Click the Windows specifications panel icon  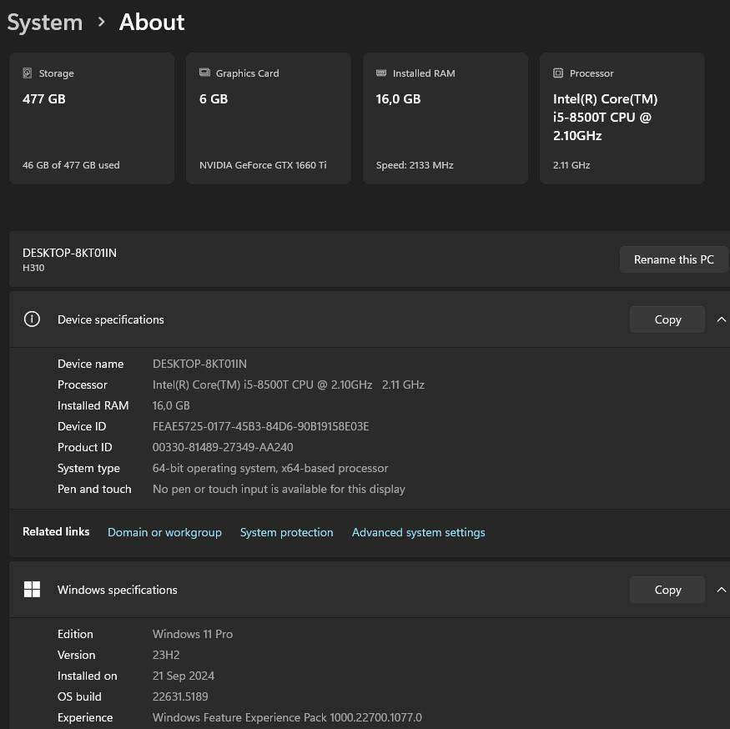tap(32, 589)
